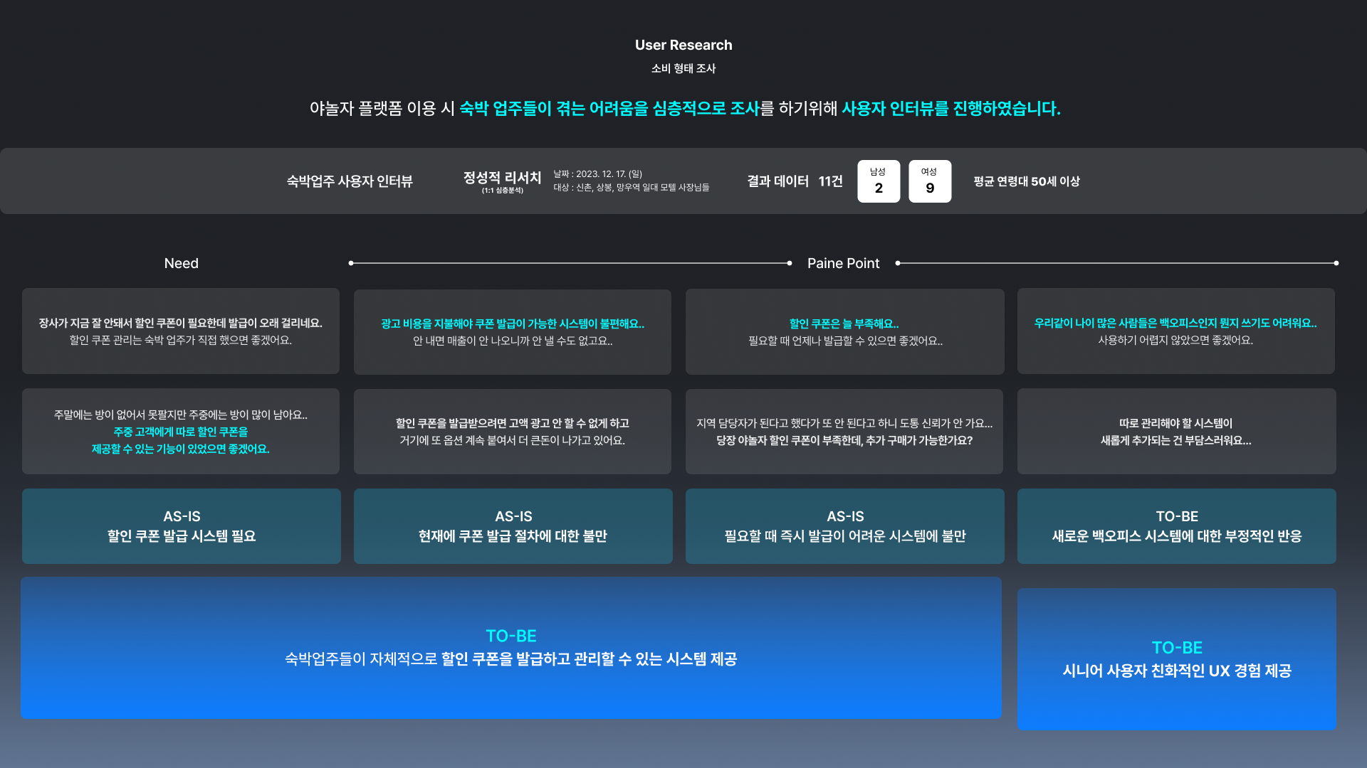Click the 나이 많은 사람들 백오피스 quote card

(x=1175, y=331)
